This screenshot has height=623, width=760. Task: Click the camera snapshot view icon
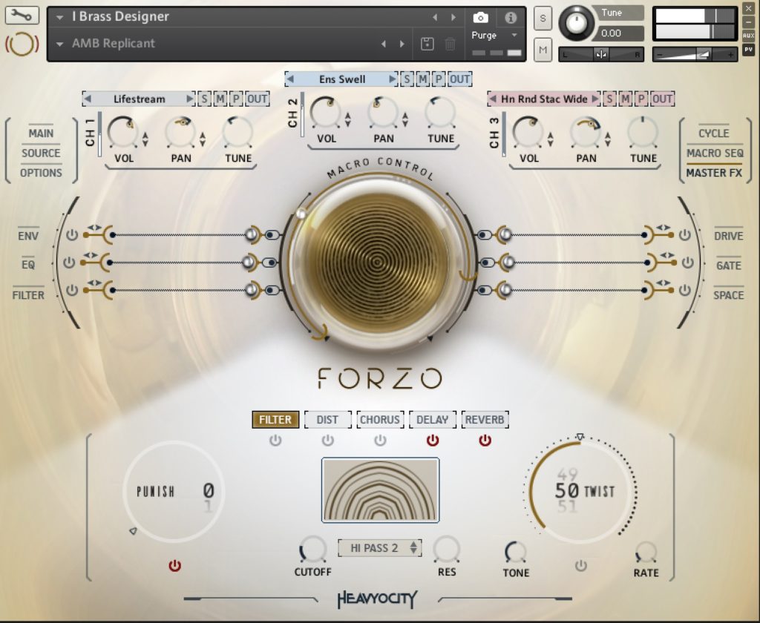click(x=480, y=18)
